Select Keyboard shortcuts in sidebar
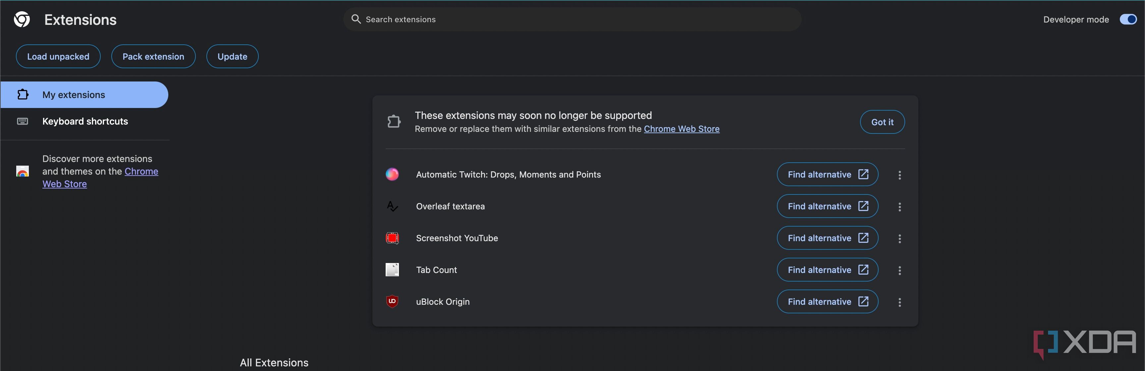The height and width of the screenshot is (371, 1145). pos(85,121)
